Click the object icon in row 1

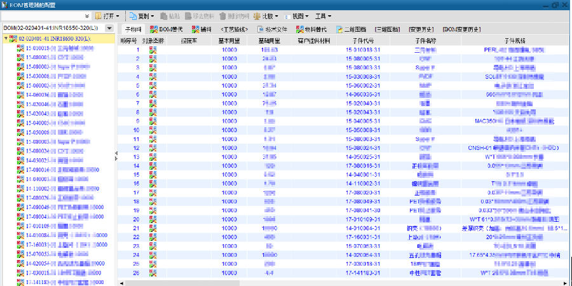(153, 49)
